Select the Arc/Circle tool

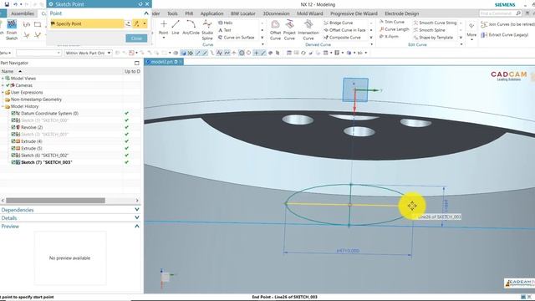191,28
